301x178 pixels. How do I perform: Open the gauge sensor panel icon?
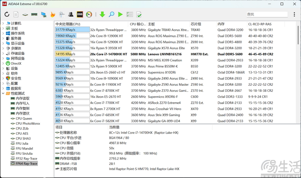click(89, 14)
